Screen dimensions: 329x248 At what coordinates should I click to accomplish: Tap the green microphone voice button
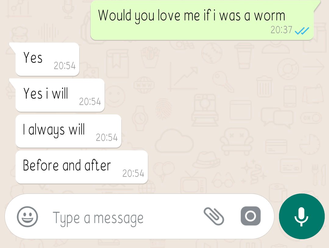[302, 216]
